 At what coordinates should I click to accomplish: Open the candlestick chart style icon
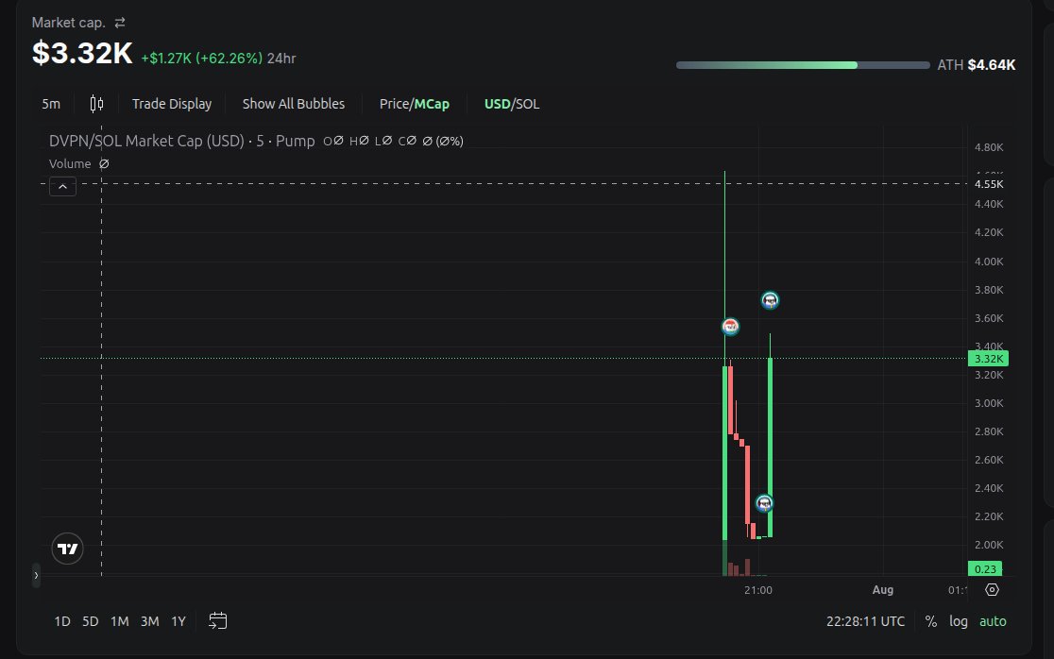pos(96,104)
